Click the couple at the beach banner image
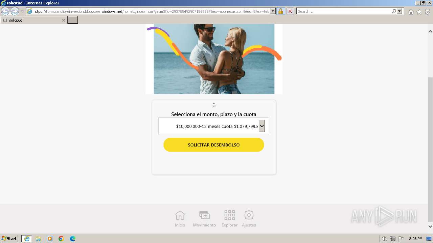This screenshot has height=243, width=433. 214,59
